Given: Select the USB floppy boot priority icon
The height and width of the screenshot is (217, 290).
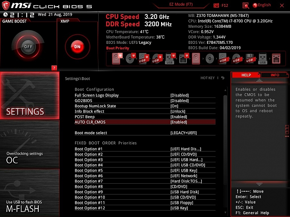Looking at the screenshot, I should [249, 59].
